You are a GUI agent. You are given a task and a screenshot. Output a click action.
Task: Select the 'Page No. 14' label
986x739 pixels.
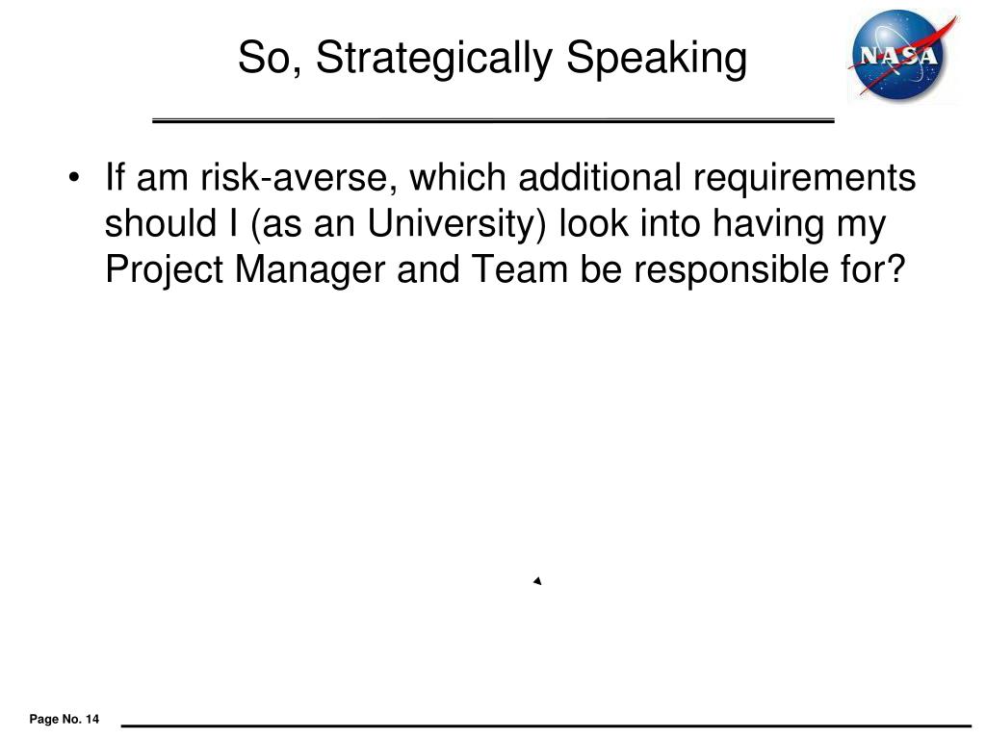coord(65,719)
